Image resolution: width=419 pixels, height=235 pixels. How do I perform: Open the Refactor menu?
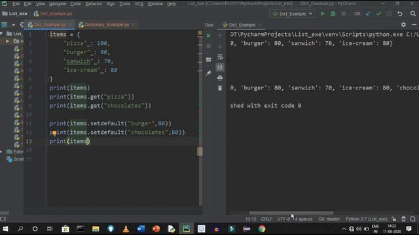(94, 4)
